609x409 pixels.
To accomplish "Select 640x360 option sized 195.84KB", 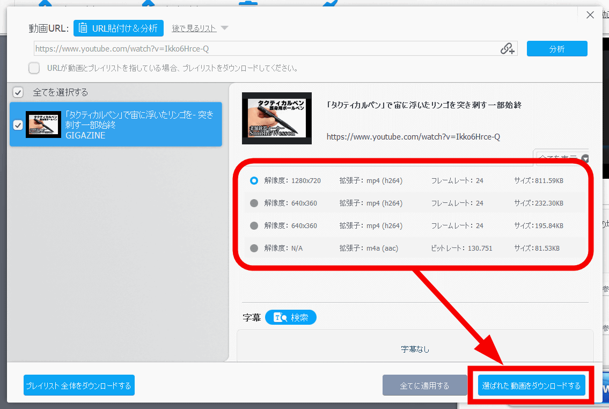I will [254, 226].
